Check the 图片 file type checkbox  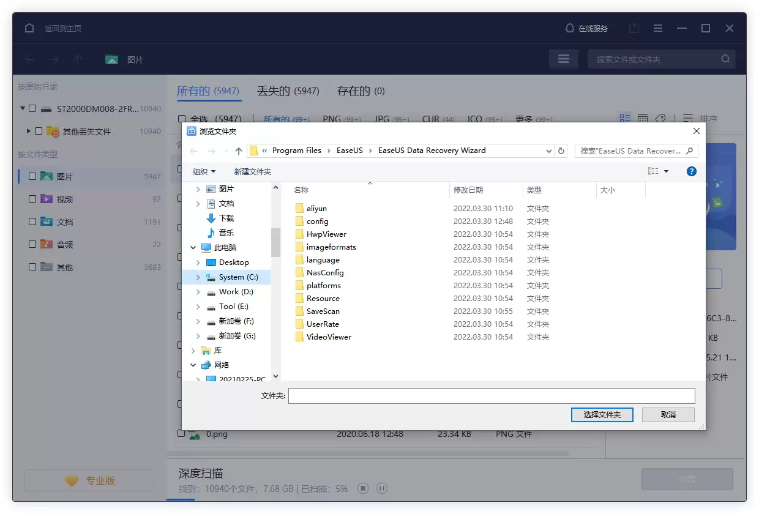(34, 176)
